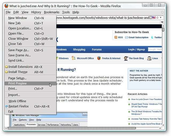Click the folder icon beside Install Theme
This screenshot has height=136, width=171.
pos(6,72)
